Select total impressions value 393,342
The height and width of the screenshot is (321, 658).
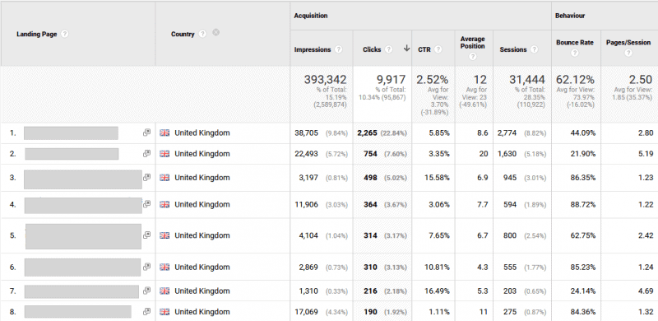(325, 79)
